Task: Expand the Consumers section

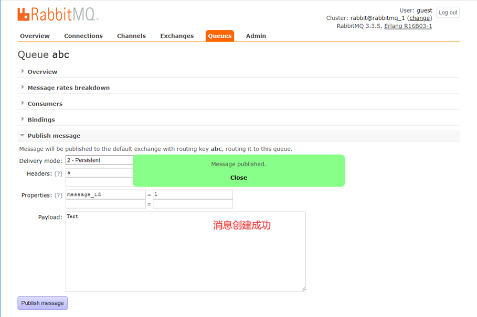Action: pyautogui.click(x=45, y=104)
